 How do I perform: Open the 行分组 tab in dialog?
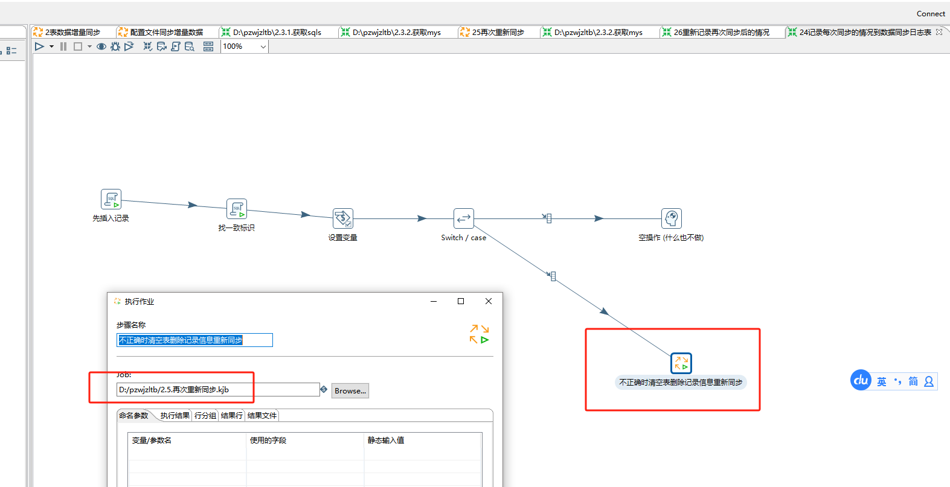pyautogui.click(x=205, y=416)
